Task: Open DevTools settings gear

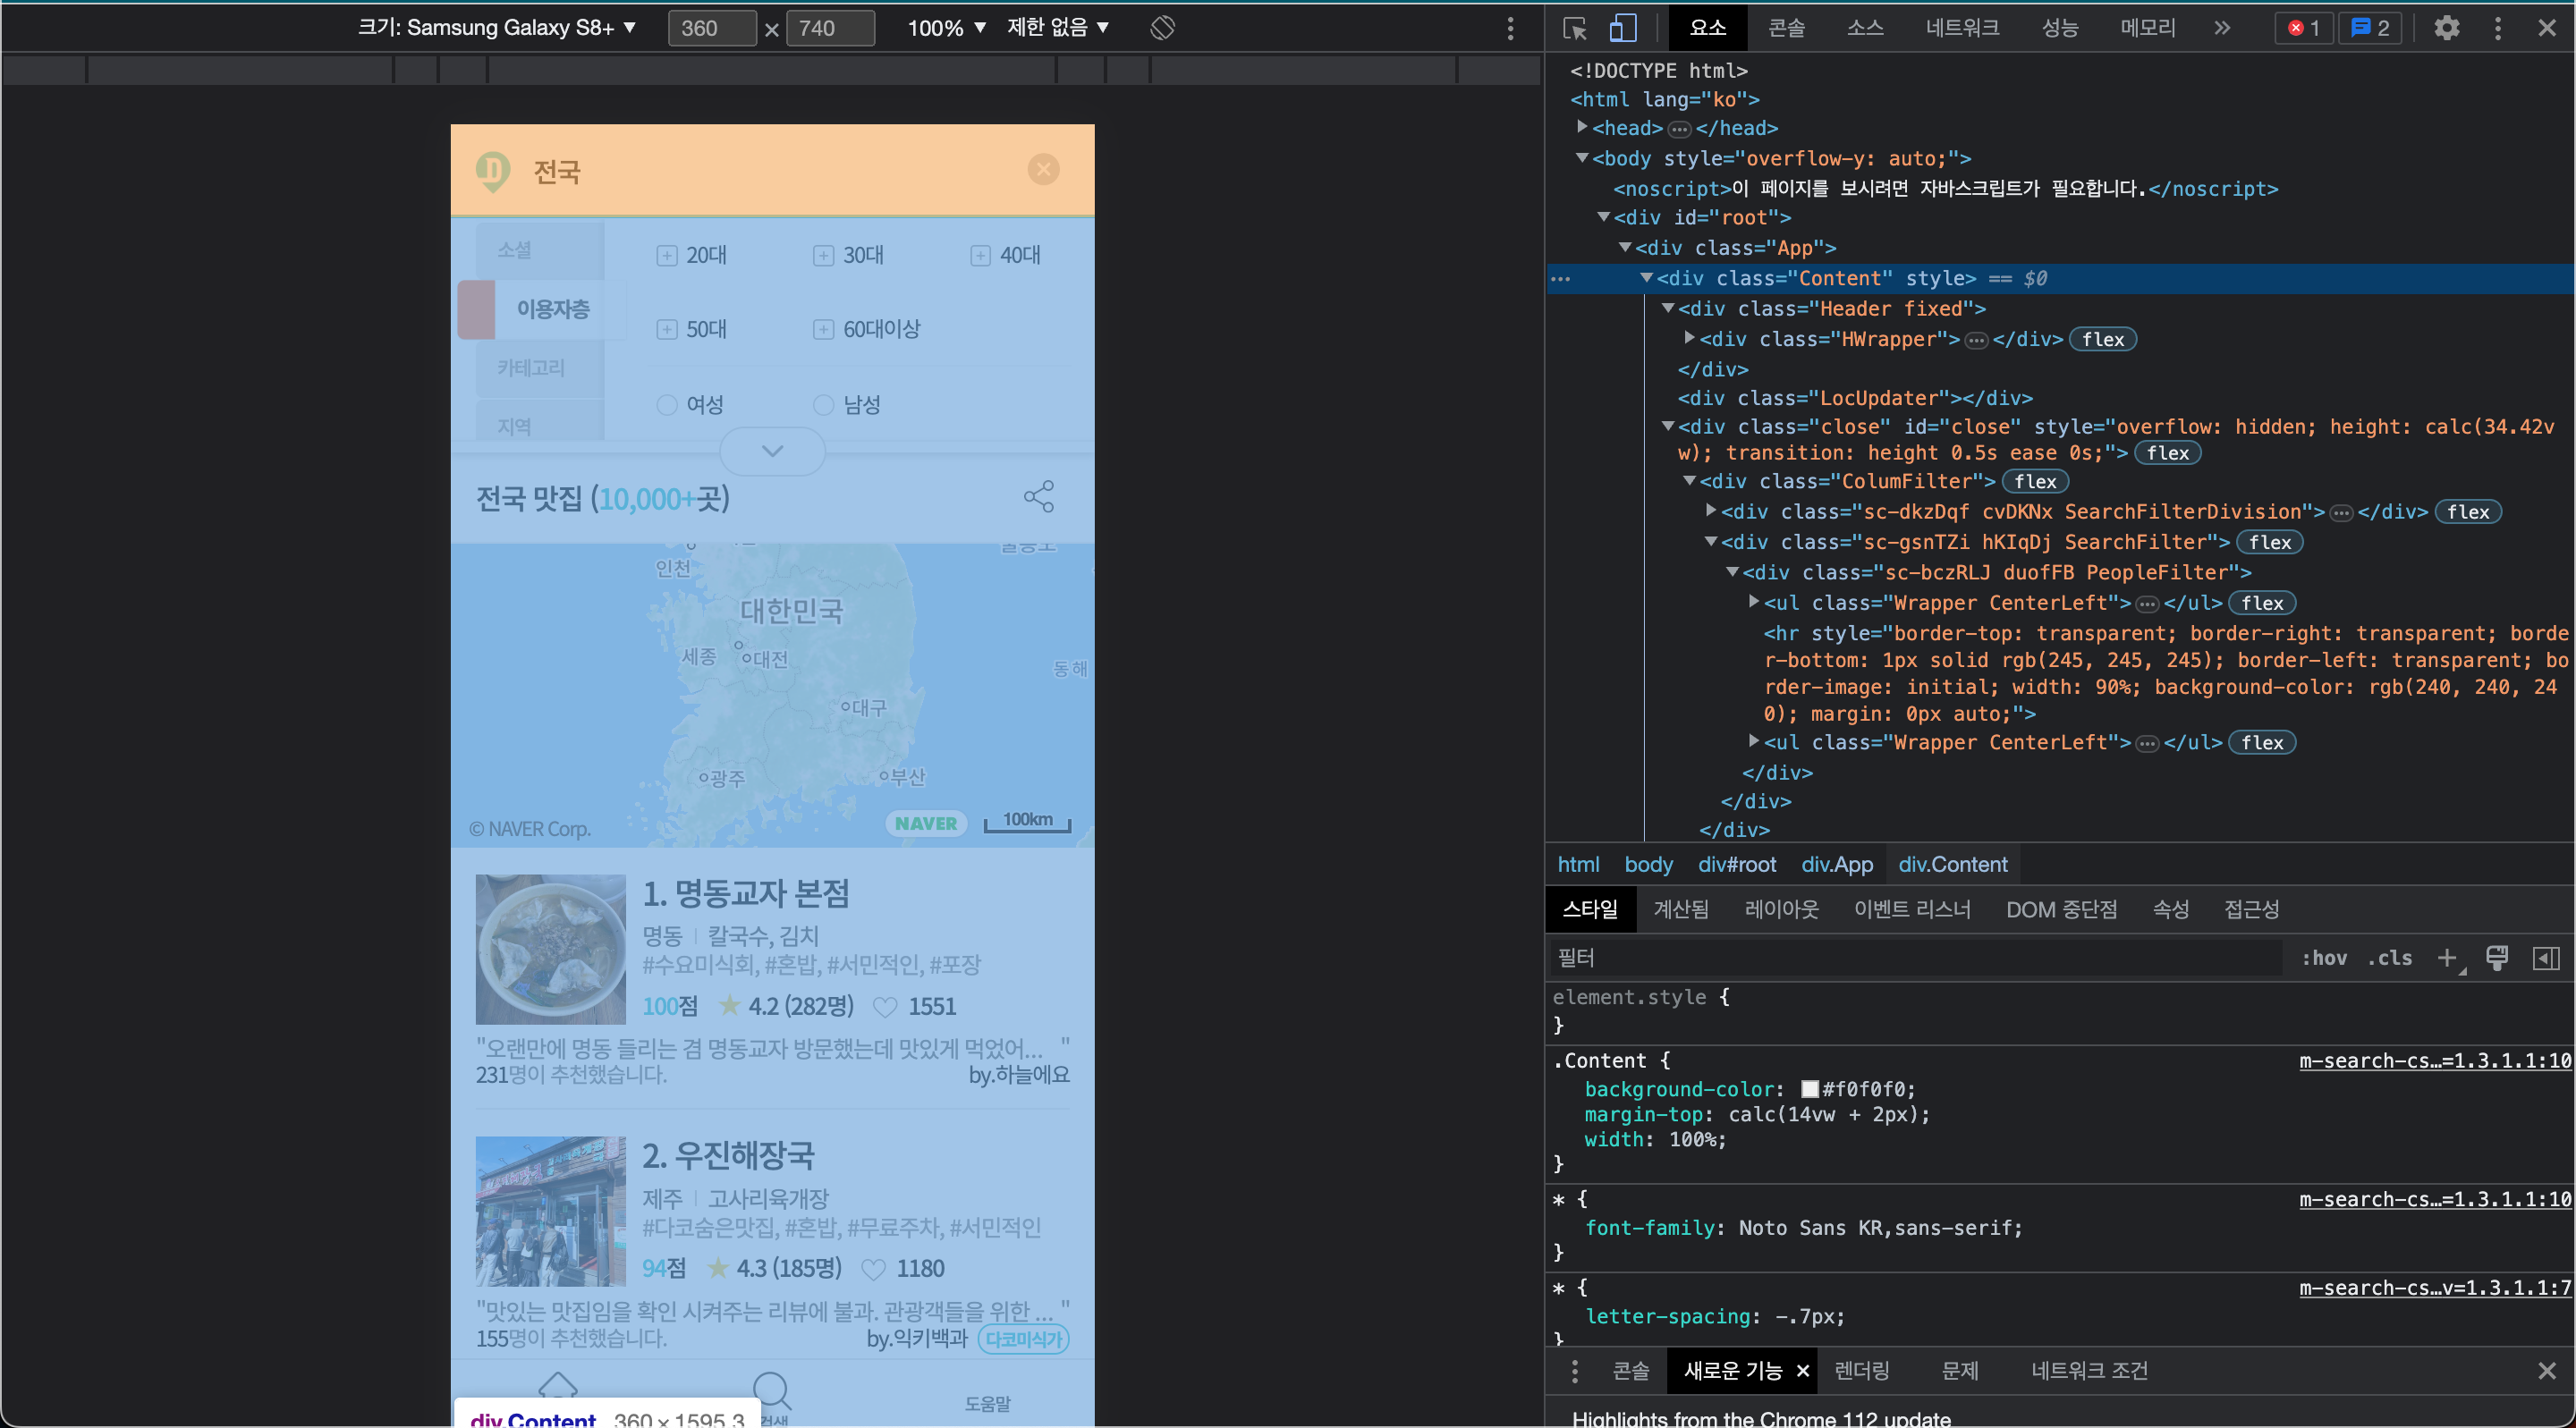Action: [2446, 28]
